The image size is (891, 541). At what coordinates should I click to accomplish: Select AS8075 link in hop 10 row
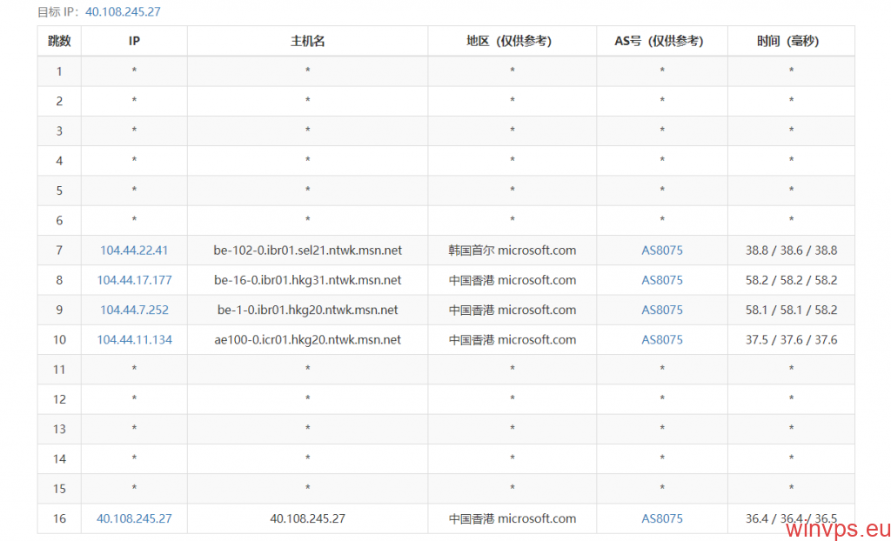coord(662,340)
